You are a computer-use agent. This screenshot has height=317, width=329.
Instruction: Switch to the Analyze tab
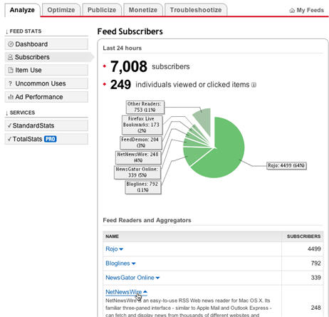click(22, 10)
